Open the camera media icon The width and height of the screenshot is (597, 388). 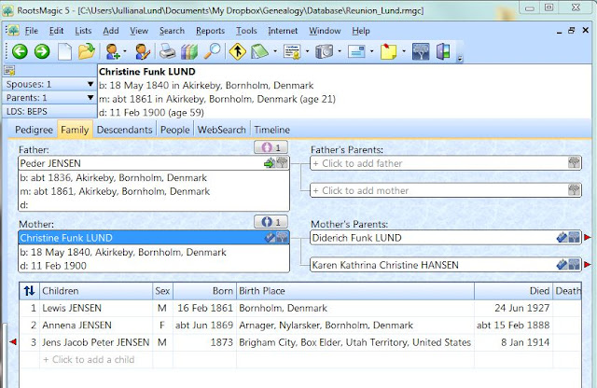(324, 51)
